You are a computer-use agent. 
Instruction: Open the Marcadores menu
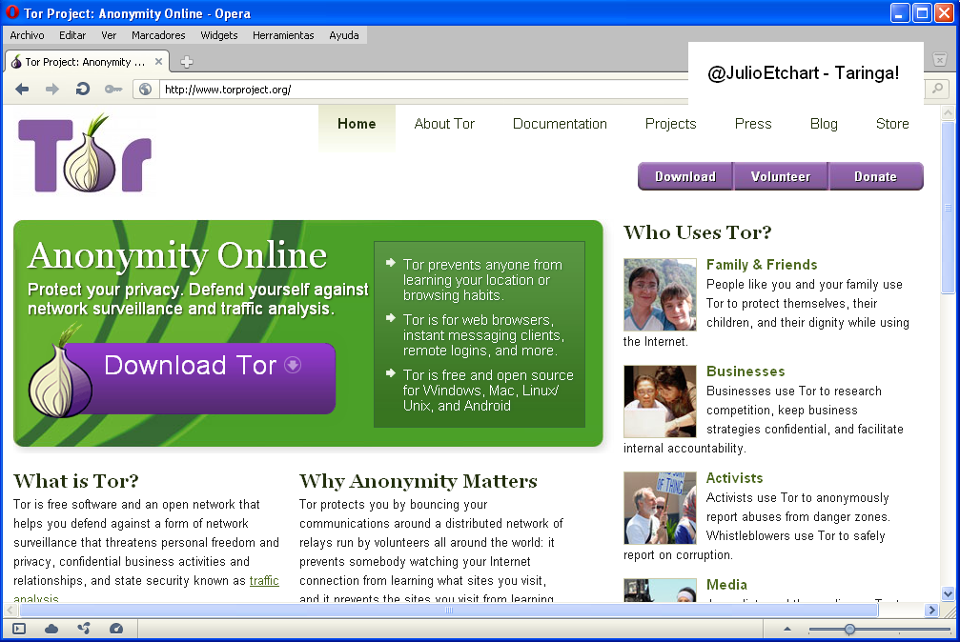click(158, 35)
